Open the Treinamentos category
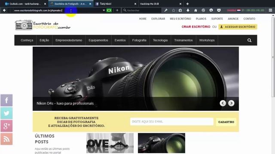The width and height of the screenshot is (275, 154). (183, 40)
